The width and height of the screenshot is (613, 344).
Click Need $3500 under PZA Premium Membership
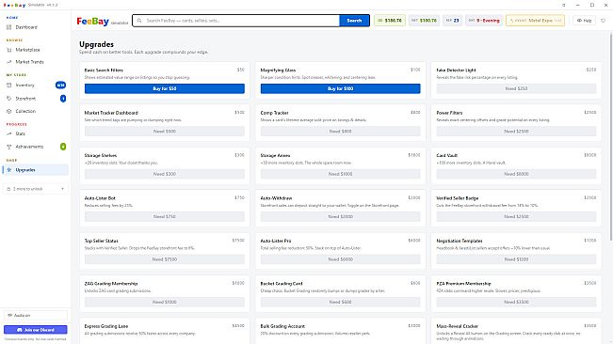click(516, 302)
